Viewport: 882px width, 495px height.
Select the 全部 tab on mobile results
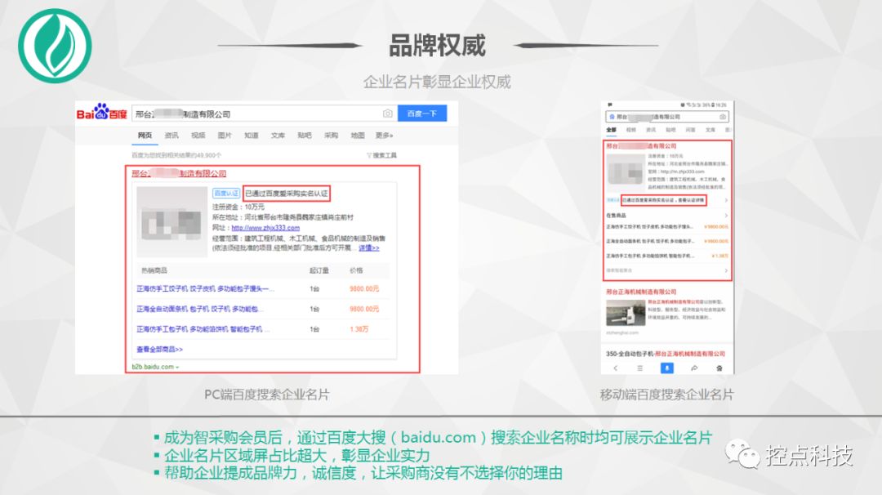click(612, 130)
